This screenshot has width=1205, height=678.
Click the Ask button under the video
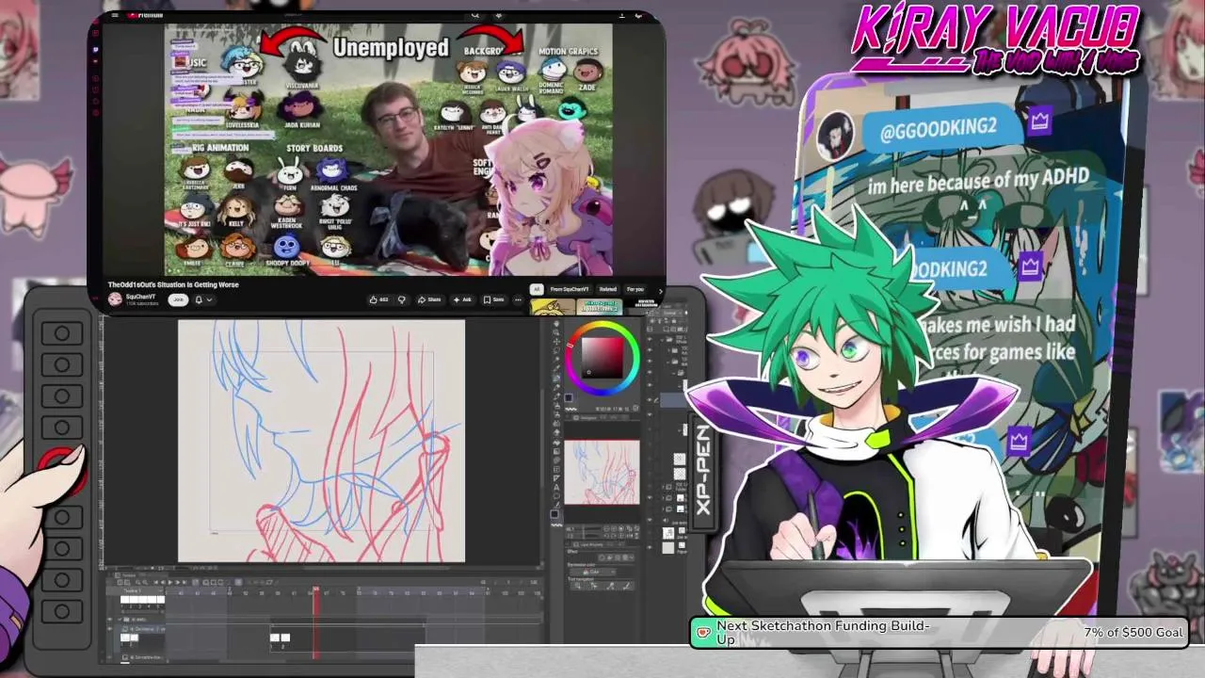pos(461,299)
